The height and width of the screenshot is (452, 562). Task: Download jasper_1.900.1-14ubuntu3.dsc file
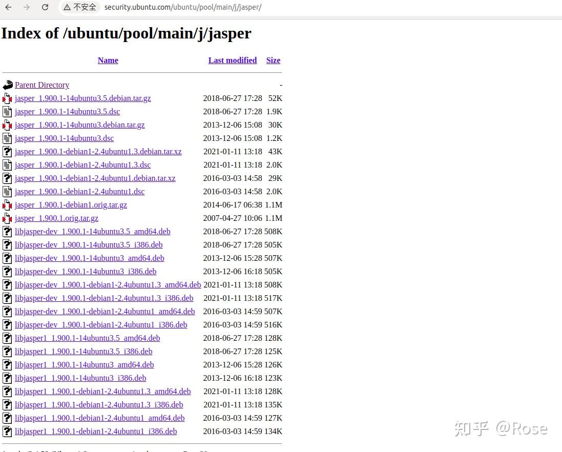[x=64, y=138]
